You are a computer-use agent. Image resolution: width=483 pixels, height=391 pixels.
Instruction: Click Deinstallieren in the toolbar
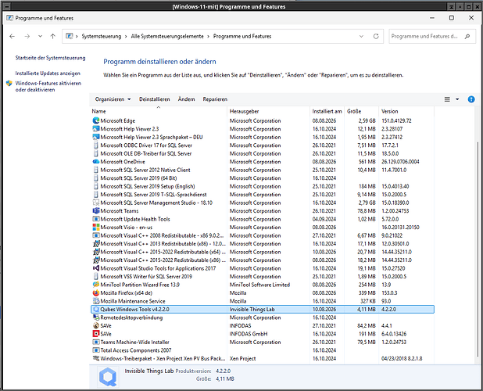pos(154,99)
